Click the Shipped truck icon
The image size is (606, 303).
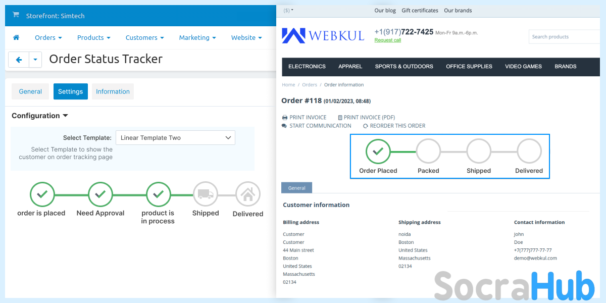pos(206,194)
